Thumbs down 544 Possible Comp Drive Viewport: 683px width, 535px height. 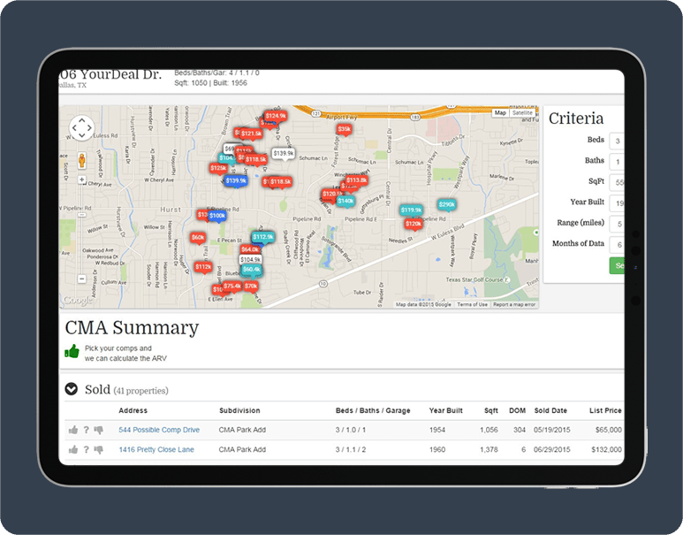98,431
